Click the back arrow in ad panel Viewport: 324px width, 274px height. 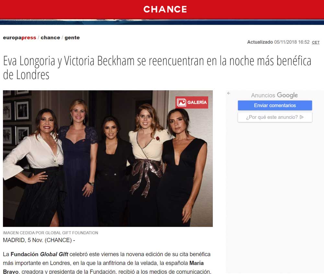pos(229,93)
